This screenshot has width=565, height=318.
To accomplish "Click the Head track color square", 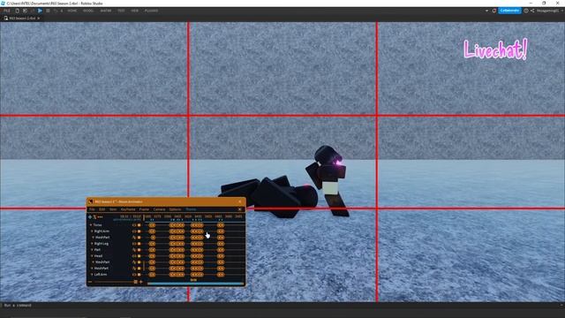I will (x=139, y=255).
